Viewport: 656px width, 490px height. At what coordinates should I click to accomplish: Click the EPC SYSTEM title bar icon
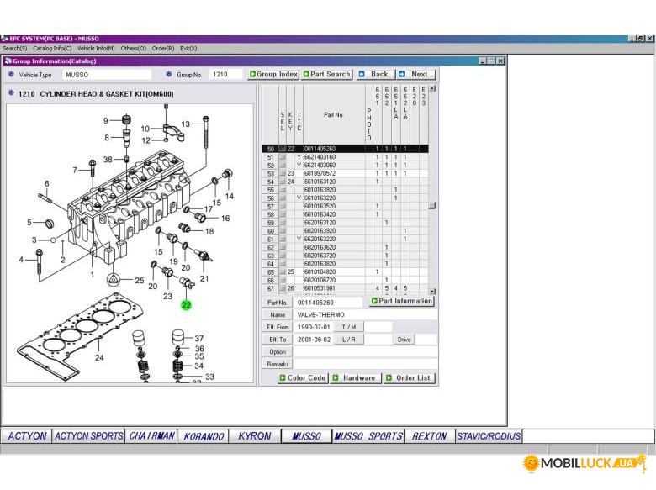pyautogui.click(x=4, y=39)
